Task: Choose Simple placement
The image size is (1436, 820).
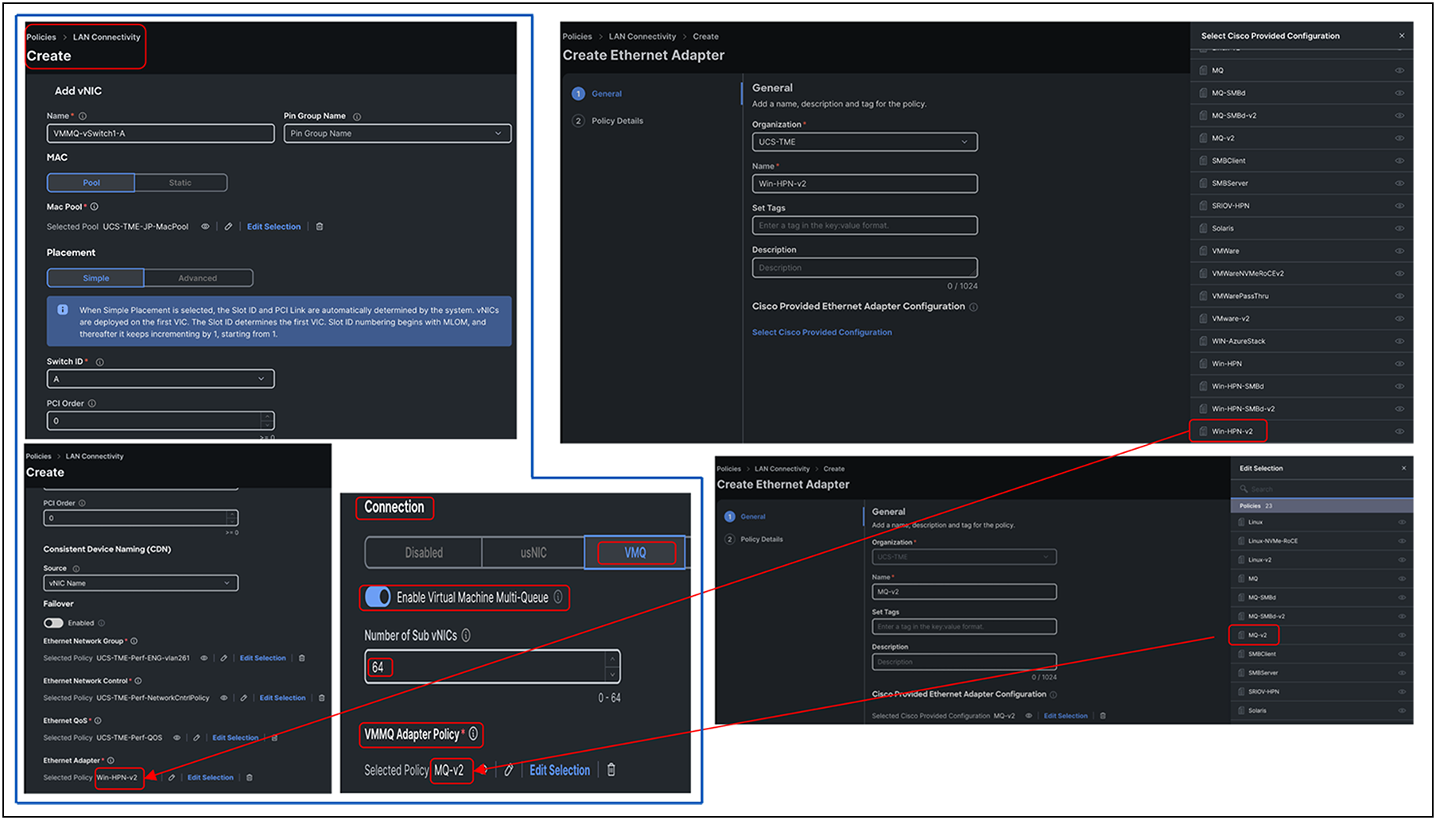Action: [x=96, y=278]
